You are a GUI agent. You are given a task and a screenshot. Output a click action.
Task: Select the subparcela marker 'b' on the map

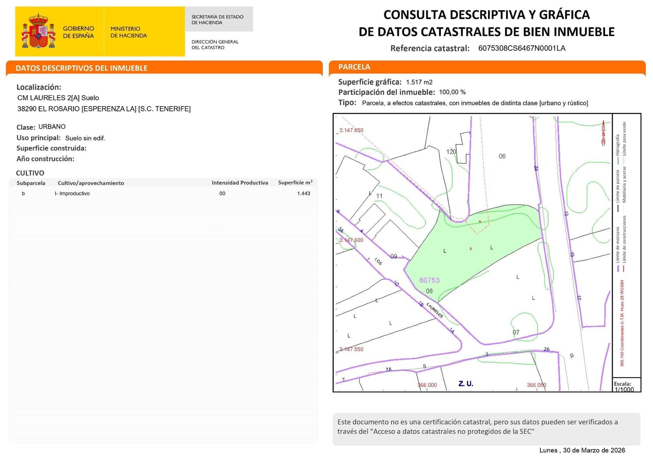(472, 247)
